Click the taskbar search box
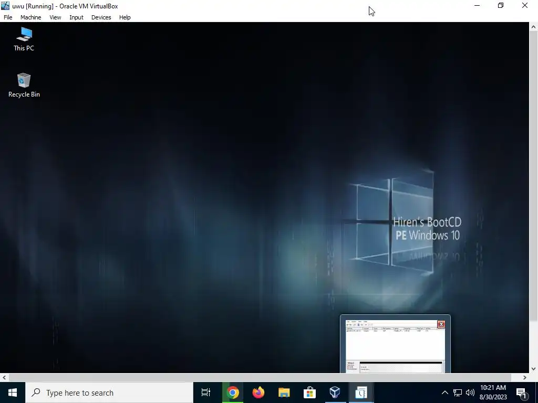 [x=109, y=393]
